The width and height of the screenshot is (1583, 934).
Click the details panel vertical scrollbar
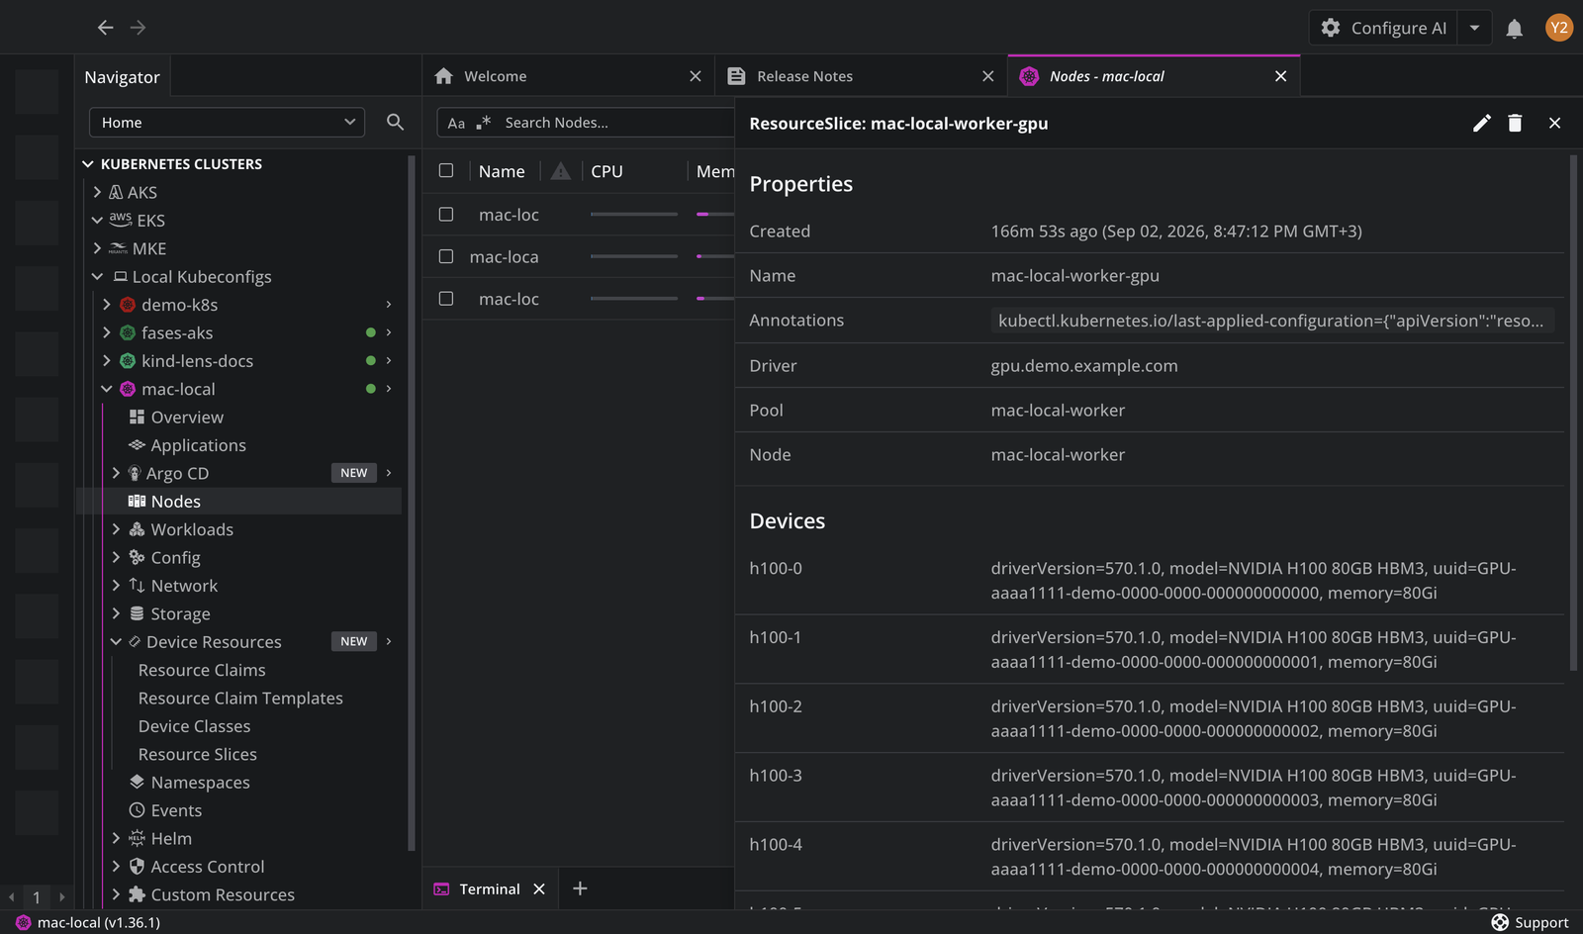(1573, 413)
